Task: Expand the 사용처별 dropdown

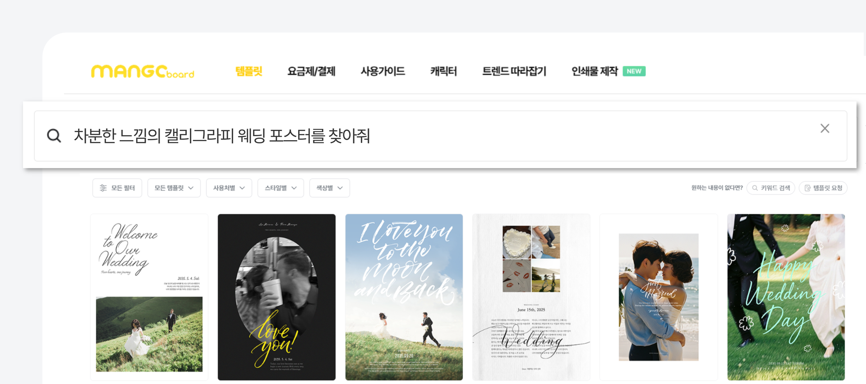Action: [x=229, y=188]
